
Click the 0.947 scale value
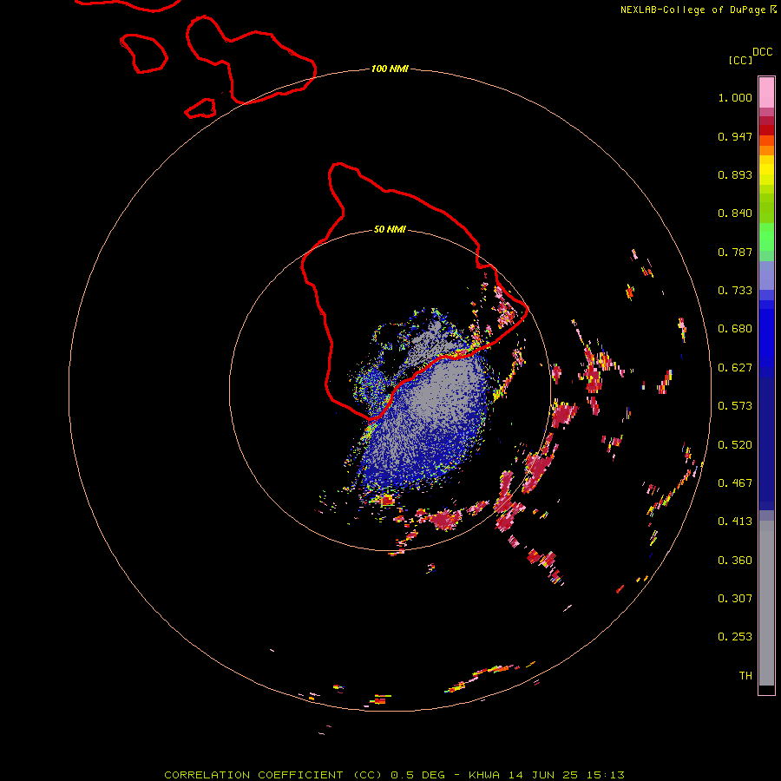tap(735, 136)
